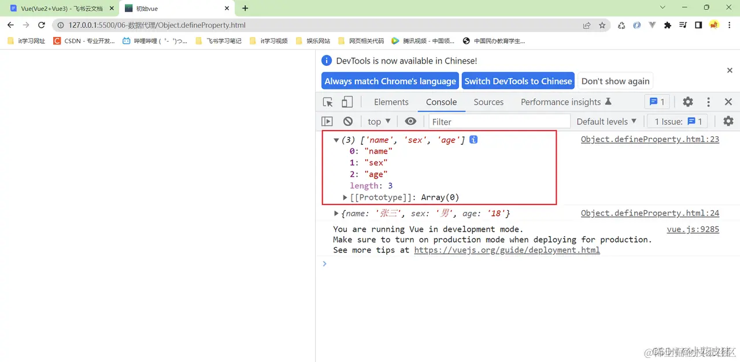
Task: Open vue.js:9285 source link
Action: (693, 229)
